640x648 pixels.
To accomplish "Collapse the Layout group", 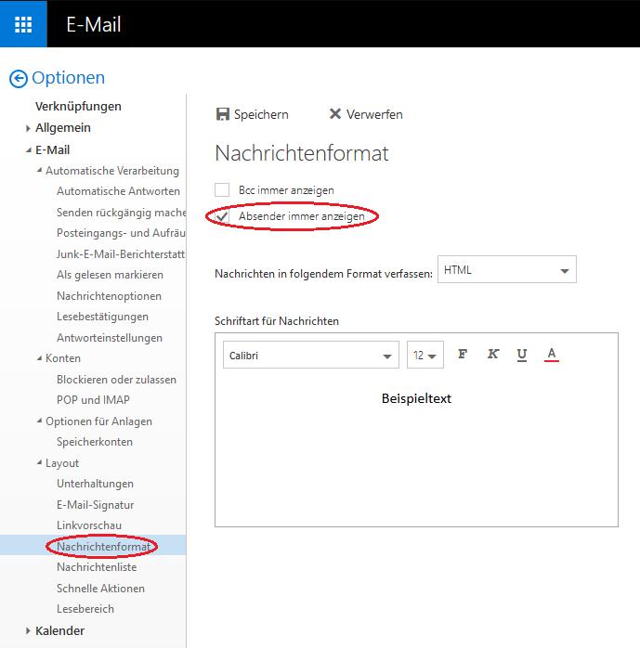I will point(39,462).
